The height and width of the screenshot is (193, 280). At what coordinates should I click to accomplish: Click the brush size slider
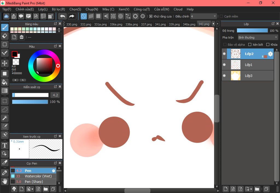(30, 95)
